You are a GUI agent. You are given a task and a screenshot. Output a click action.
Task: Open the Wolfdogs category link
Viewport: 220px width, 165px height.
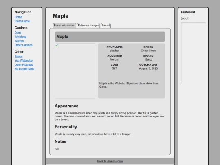coord(20,37)
